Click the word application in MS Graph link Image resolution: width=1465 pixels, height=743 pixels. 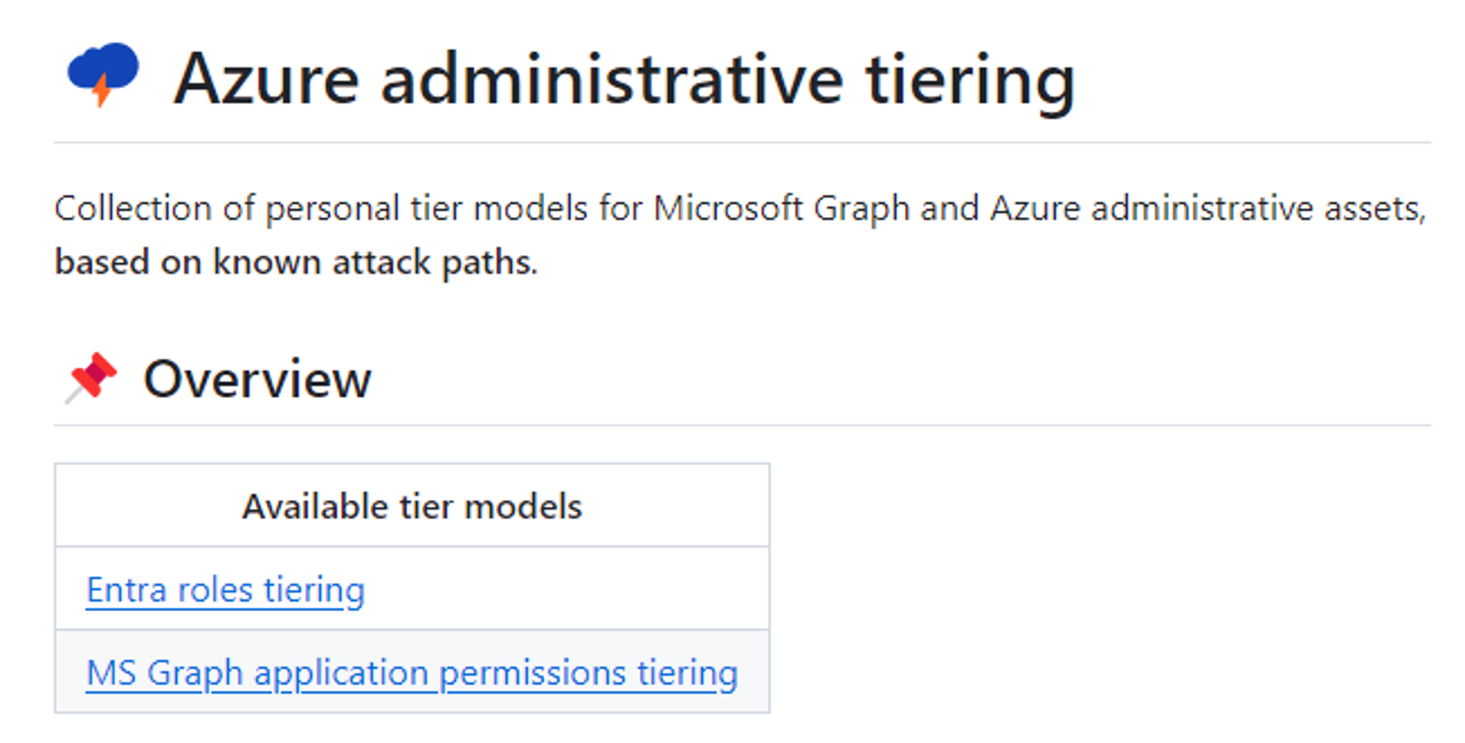341,674
